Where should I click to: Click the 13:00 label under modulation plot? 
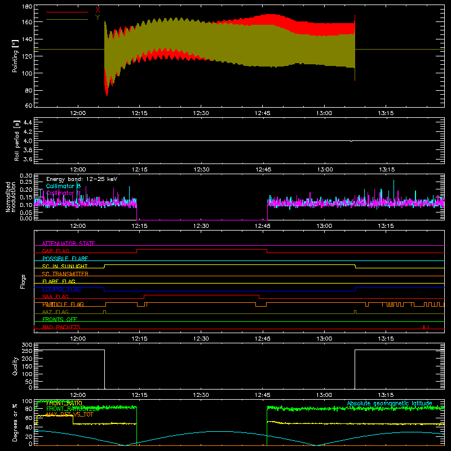(x=325, y=226)
